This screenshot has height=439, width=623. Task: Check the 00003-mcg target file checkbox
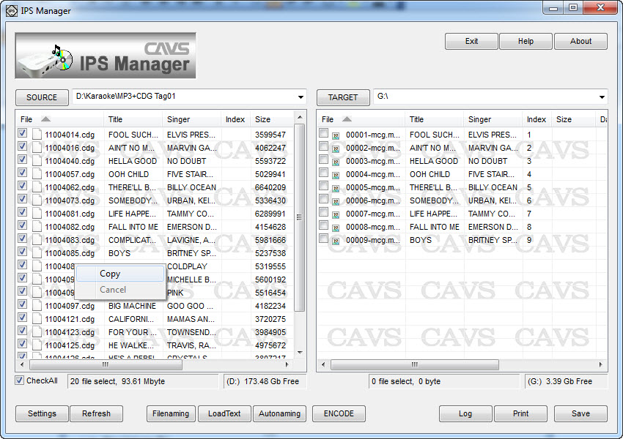(x=324, y=160)
